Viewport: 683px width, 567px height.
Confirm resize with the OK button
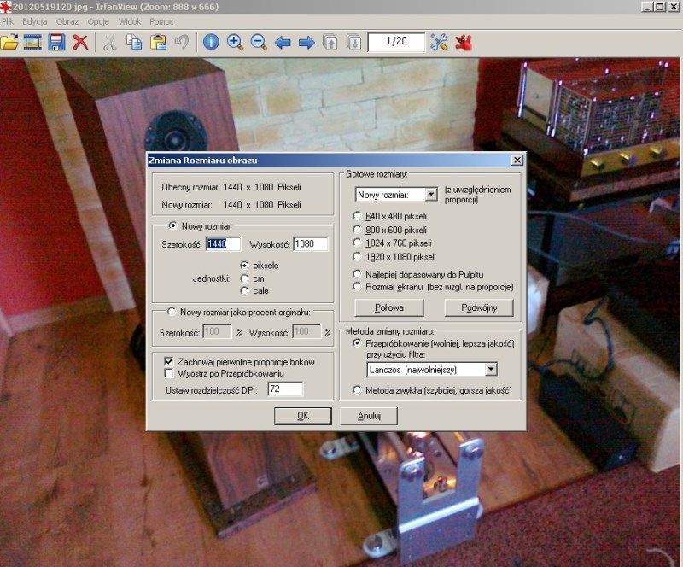coord(303,416)
